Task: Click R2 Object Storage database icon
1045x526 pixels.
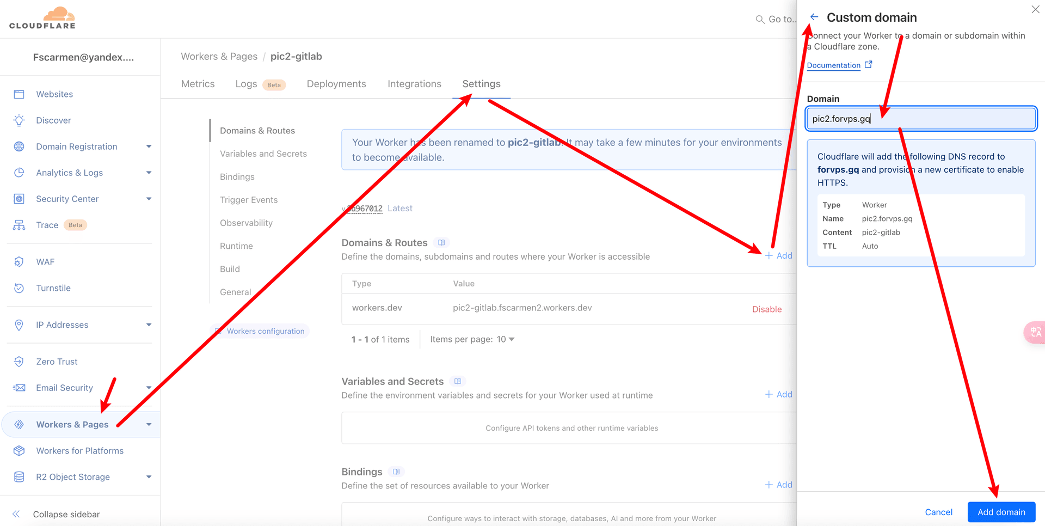Action: 19,477
